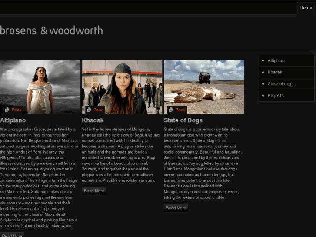The image size is (316, 237).
Task: Click the text 'Set in the frozen steppes of Mongolia,'
Action: 116,129
